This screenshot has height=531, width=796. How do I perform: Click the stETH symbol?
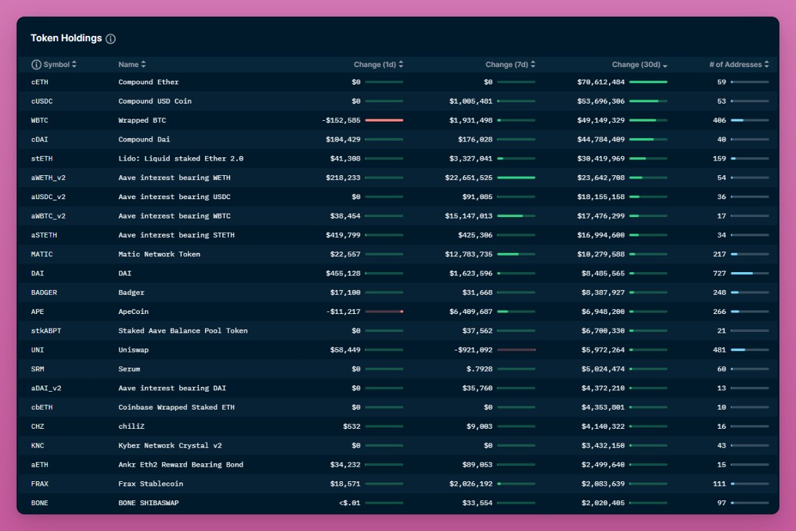coord(42,159)
